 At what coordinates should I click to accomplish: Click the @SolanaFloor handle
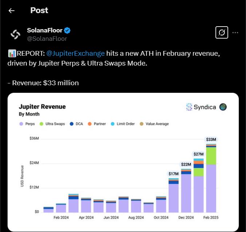pyautogui.click(x=47, y=39)
